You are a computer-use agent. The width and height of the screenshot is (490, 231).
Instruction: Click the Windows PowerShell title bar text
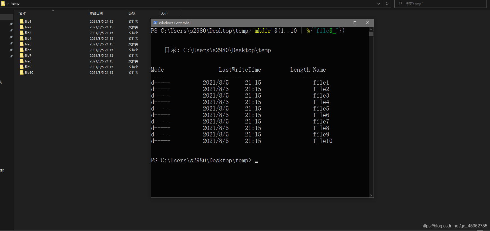[175, 23]
